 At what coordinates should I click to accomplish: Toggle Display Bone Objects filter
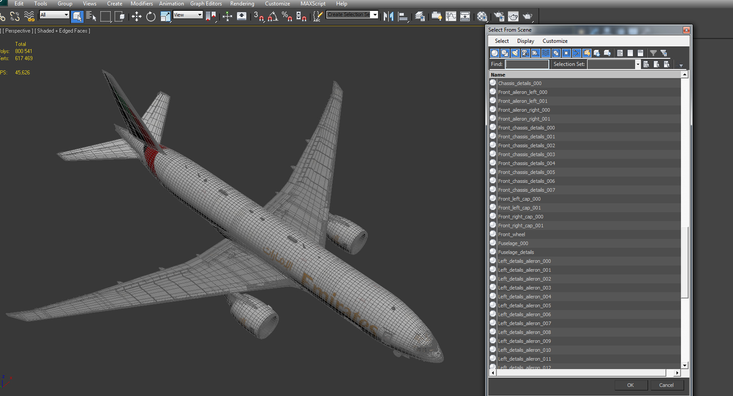click(x=576, y=53)
